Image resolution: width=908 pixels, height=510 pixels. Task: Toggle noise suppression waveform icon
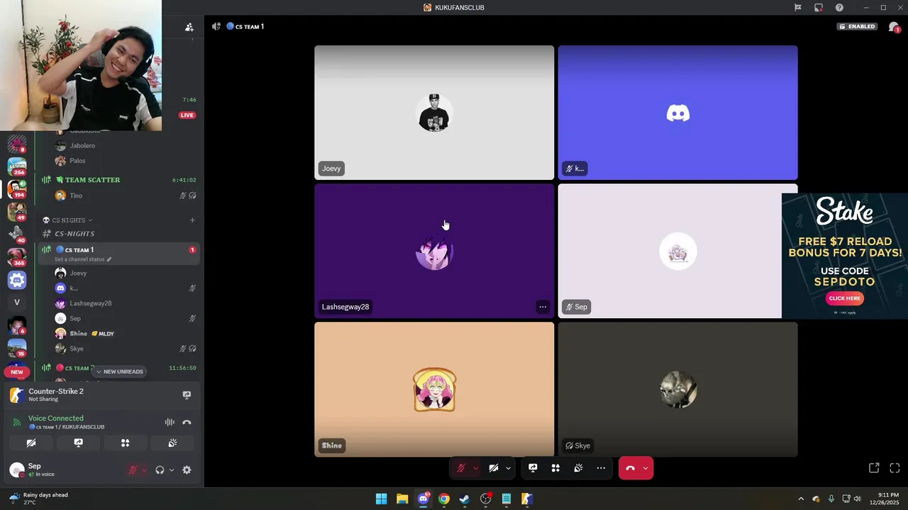pyautogui.click(x=170, y=422)
